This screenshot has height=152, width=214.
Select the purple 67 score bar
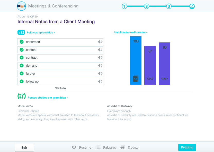click(x=150, y=66)
